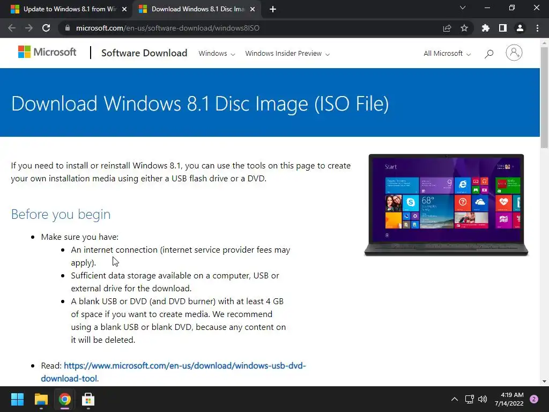Image resolution: width=549 pixels, height=412 pixels.
Task: Open a new tab with plus
Action: pos(273,10)
